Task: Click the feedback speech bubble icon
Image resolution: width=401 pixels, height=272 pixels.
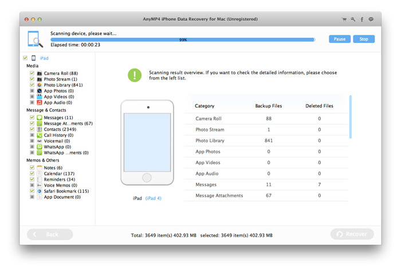Action: coord(371,19)
